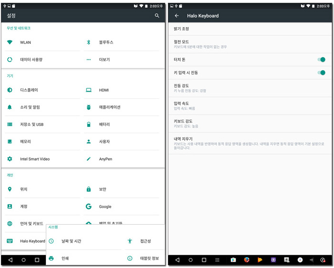Tap Back button in right navigation bar
This screenshot has height=268, width=334.
click(177, 260)
